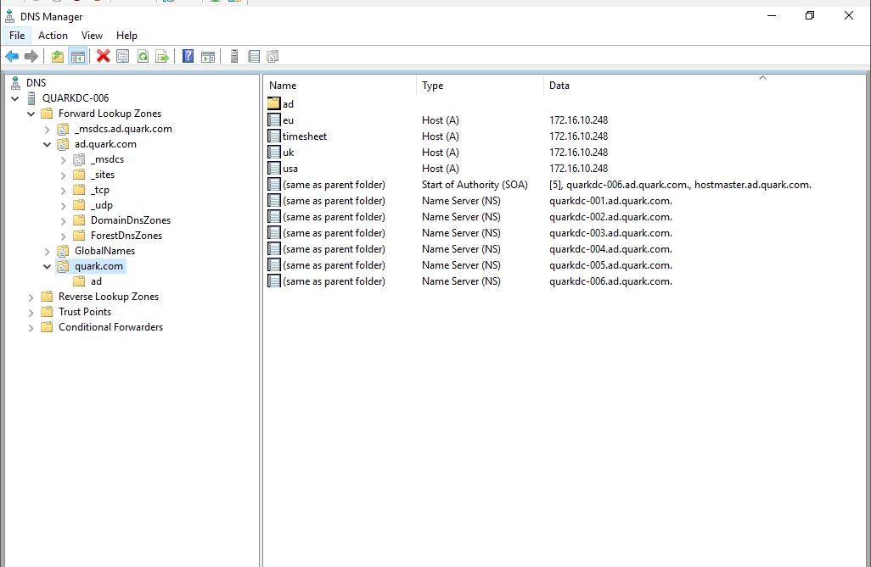
Task: Expand the _udp folder chevron
Action: click(x=64, y=205)
